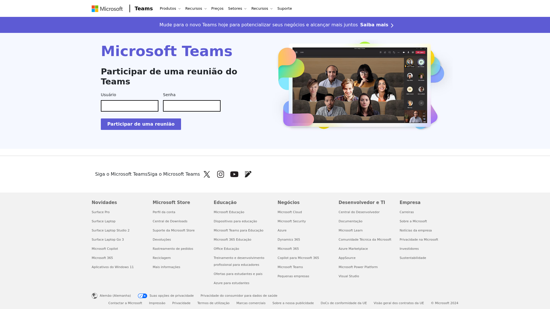This screenshot has height=309, width=550.
Task: Open Suas opções de privacidade link
Action: 172,296
